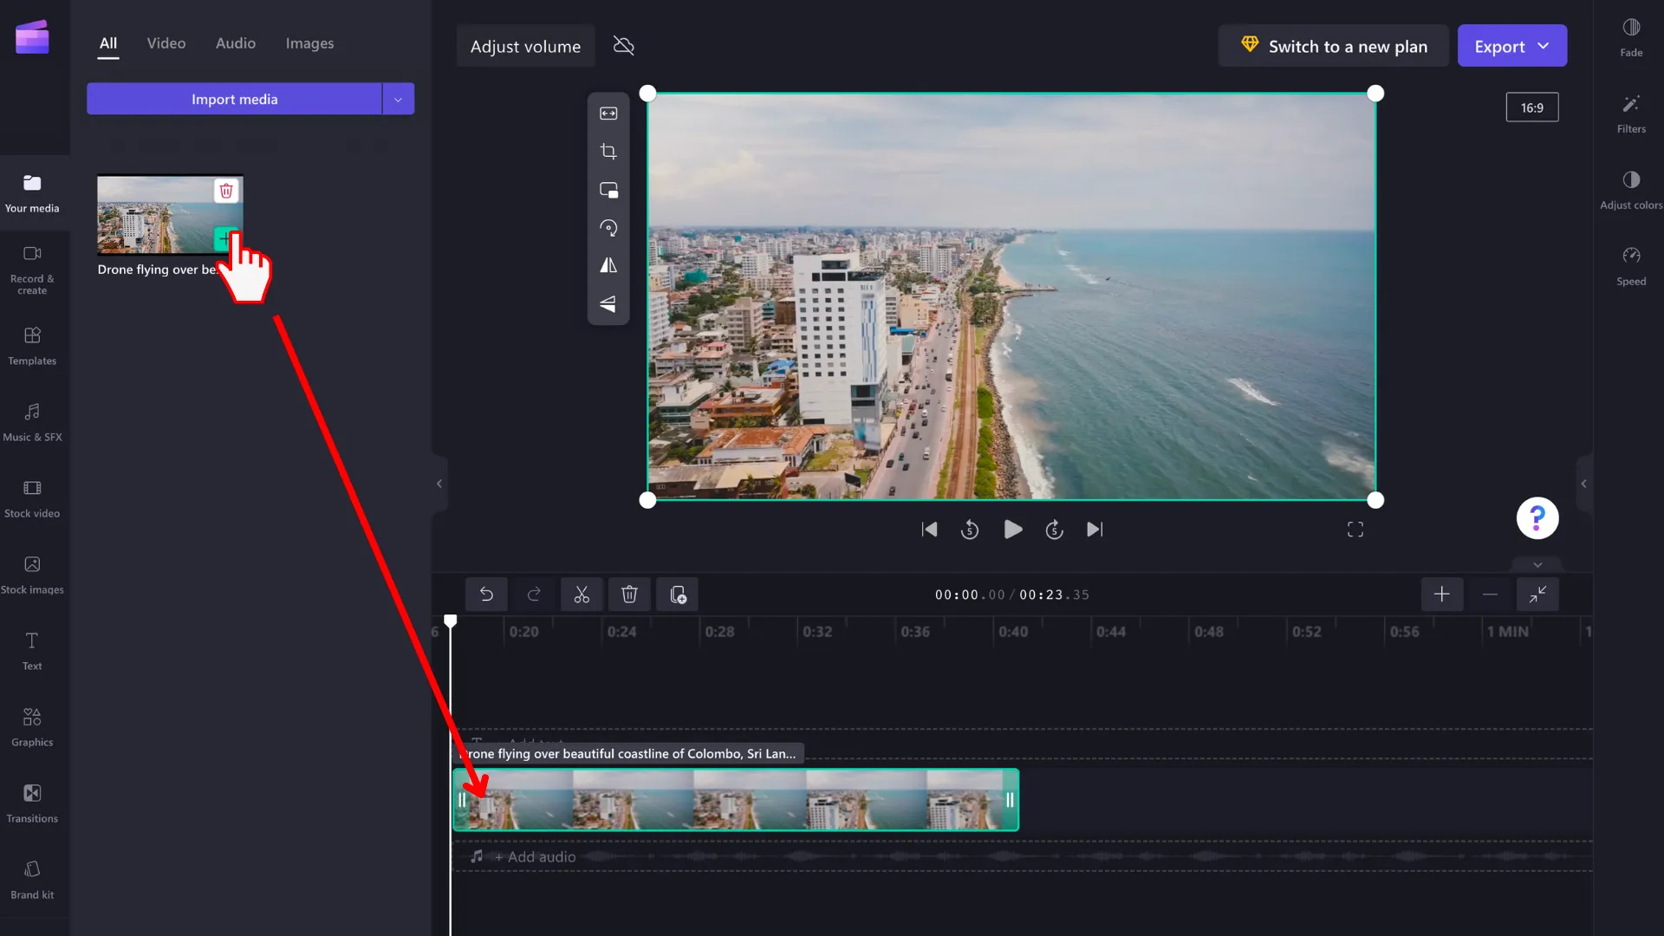
Task: Open the Brand kit panel
Action: tap(32, 880)
